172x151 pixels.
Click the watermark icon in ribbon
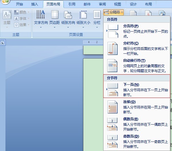[148, 13]
